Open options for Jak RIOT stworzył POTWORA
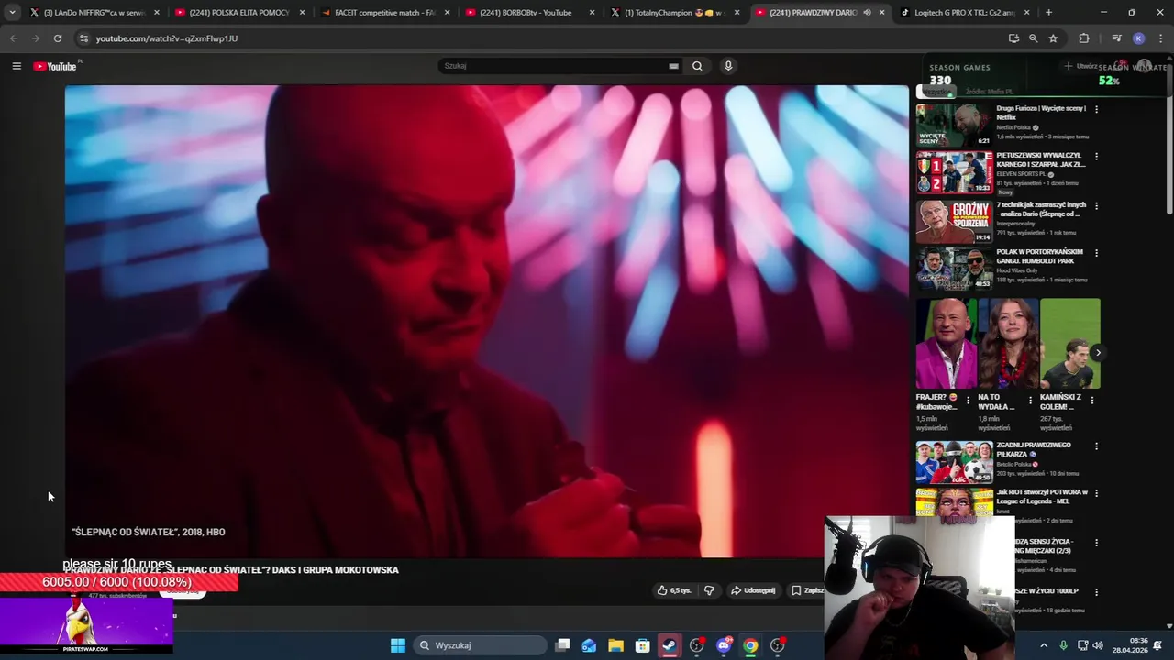Viewport: 1174px width, 660px height. click(x=1096, y=493)
